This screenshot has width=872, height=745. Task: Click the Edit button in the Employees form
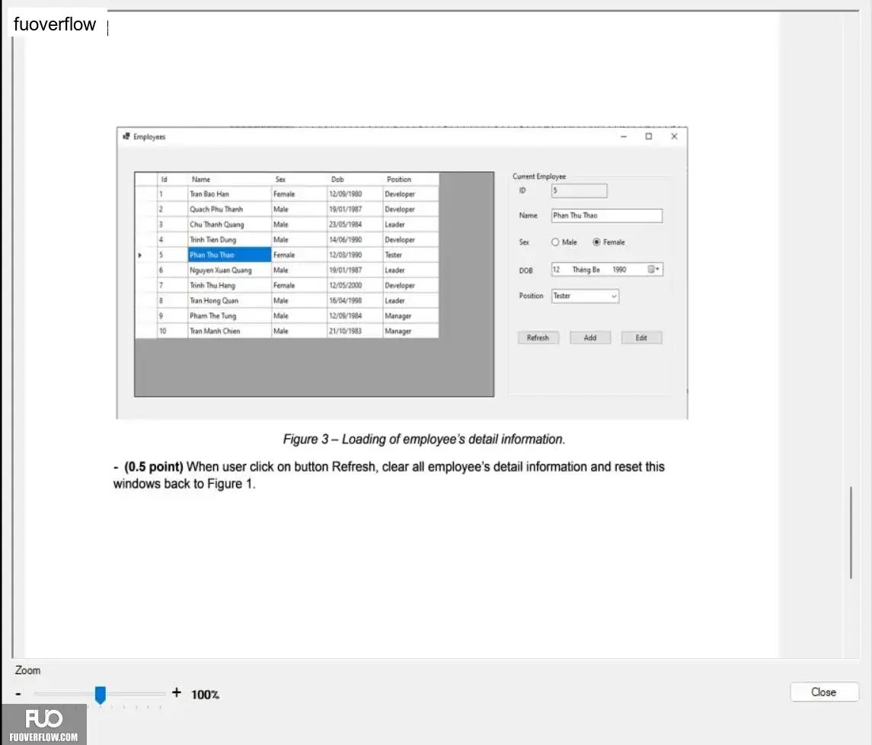(641, 337)
